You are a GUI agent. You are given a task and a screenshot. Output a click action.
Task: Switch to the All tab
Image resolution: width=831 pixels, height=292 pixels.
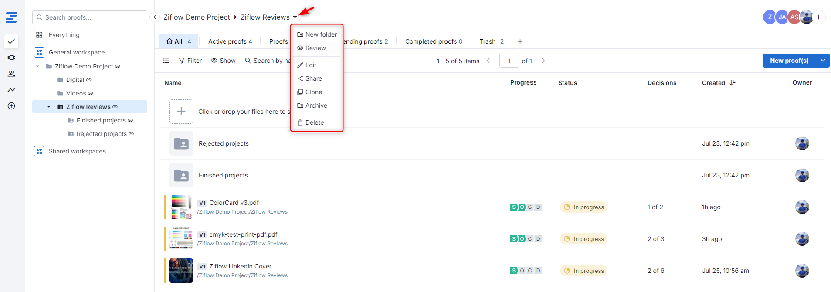click(179, 41)
